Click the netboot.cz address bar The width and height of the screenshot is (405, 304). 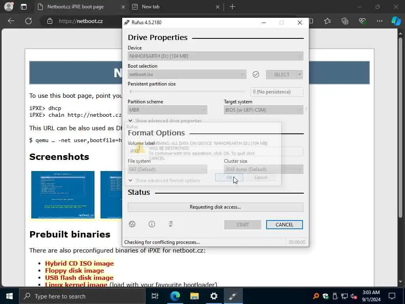point(81,21)
